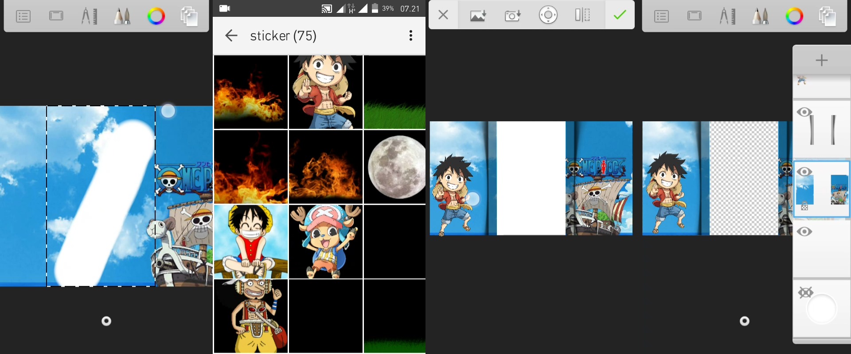Tap the cast icon in the status bar
The width and height of the screenshot is (851, 354).
click(327, 8)
